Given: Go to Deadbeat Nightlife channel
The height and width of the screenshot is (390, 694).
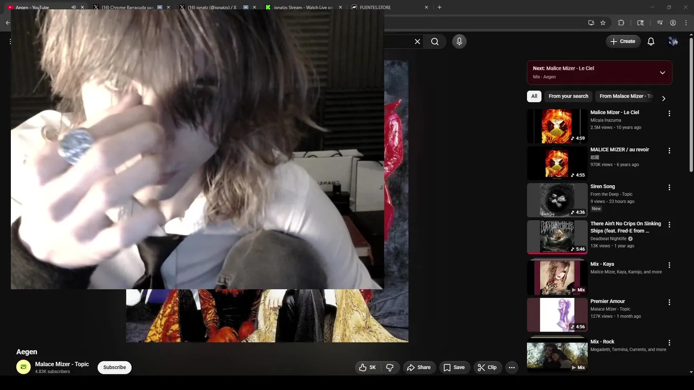Looking at the screenshot, I should 608,238.
